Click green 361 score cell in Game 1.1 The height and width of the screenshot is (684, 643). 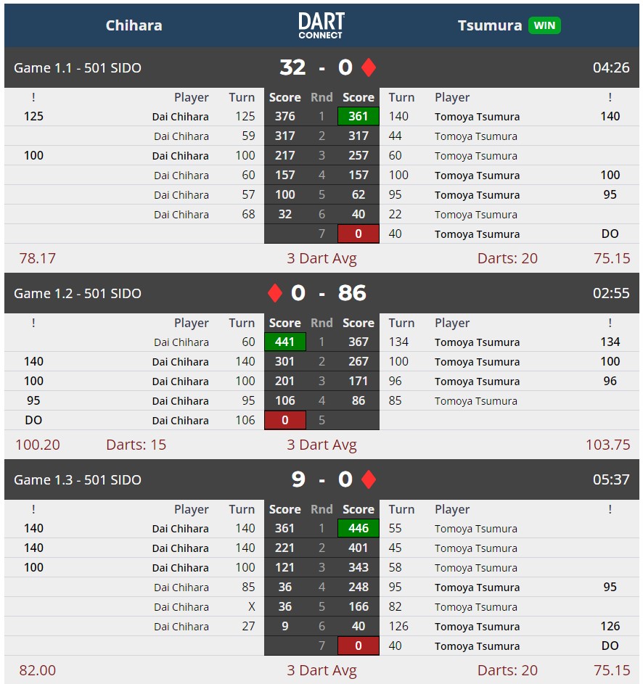pos(358,116)
